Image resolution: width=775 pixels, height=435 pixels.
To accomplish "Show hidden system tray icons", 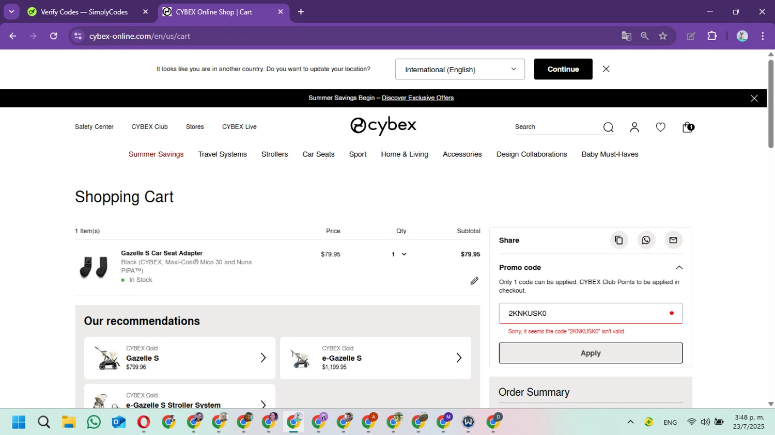I will tap(630, 422).
